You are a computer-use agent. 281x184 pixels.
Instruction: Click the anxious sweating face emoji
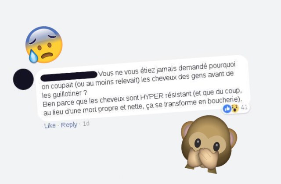tap(44, 45)
